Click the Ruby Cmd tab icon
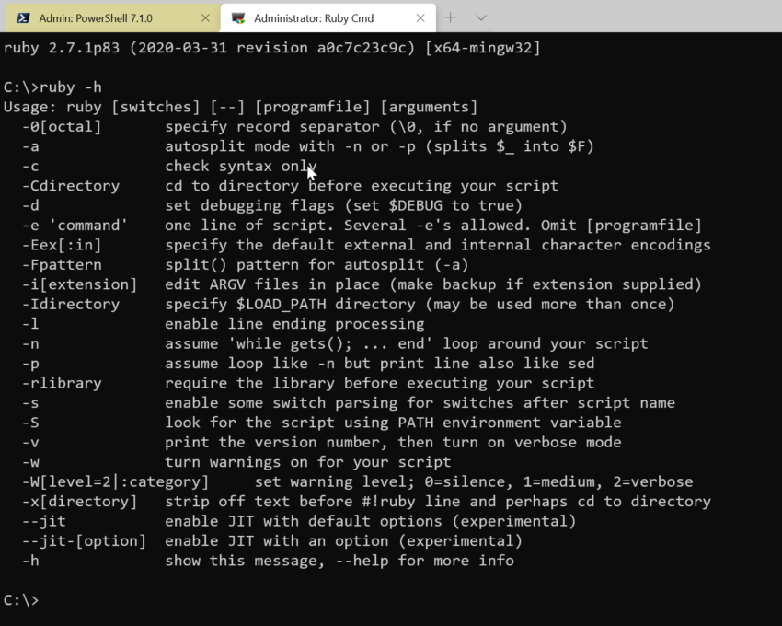 (x=238, y=18)
